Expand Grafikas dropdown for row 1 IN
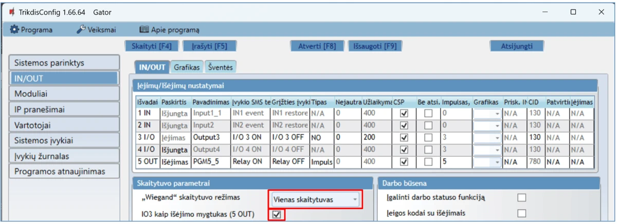This screenshot has width=617, height=224. [497, 113]
